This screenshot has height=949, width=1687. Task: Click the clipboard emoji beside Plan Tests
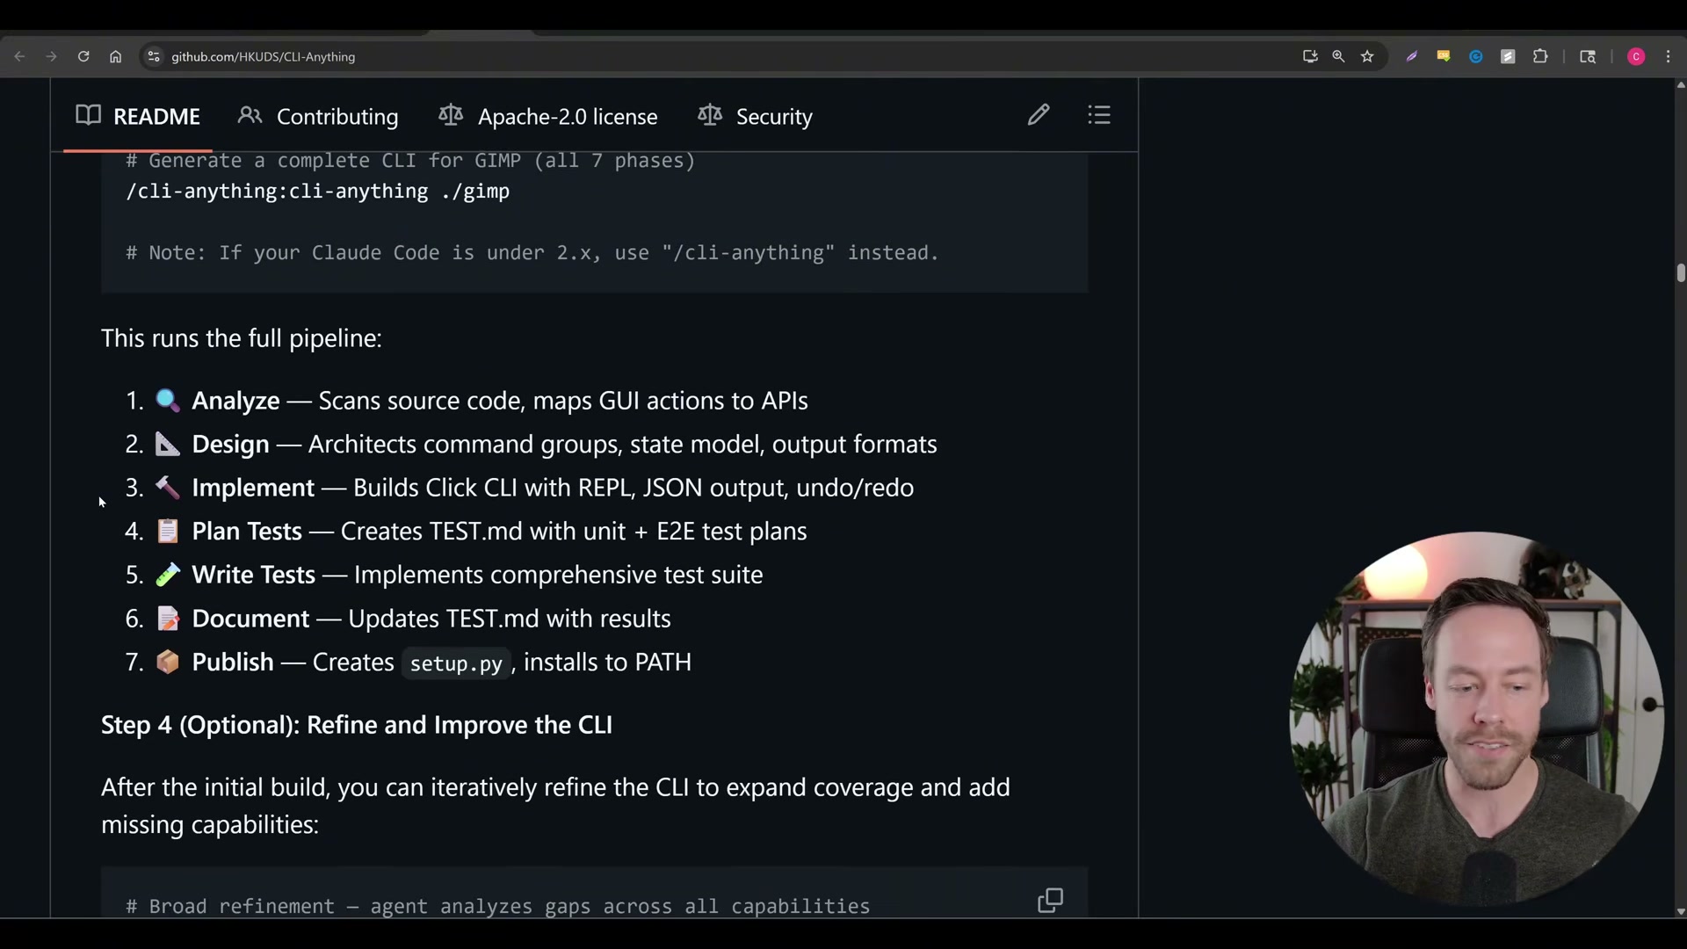168,531
